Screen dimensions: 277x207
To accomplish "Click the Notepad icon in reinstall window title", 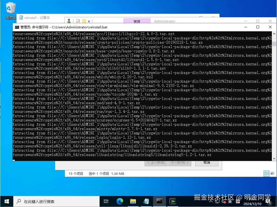I will pos(21,18).
